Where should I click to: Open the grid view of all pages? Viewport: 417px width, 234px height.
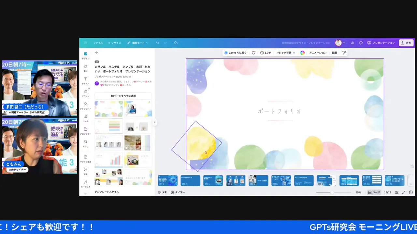[397, 192]
